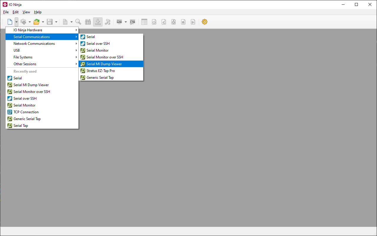Expand the Other Sessions submenu
Image resolution: width=377 pixels, height=236 pixels.
click(42, 64)
